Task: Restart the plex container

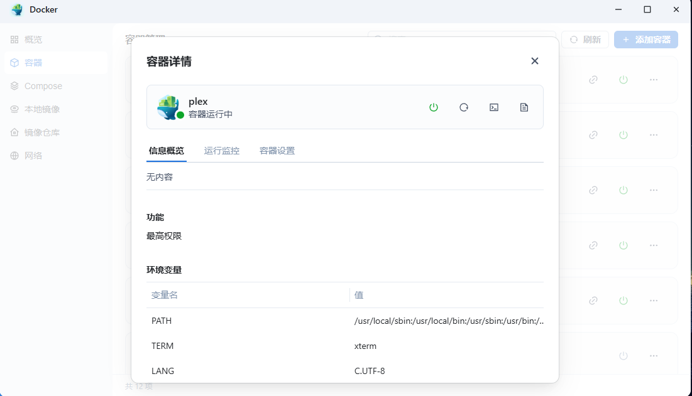Action: click(x=464, y=107)
